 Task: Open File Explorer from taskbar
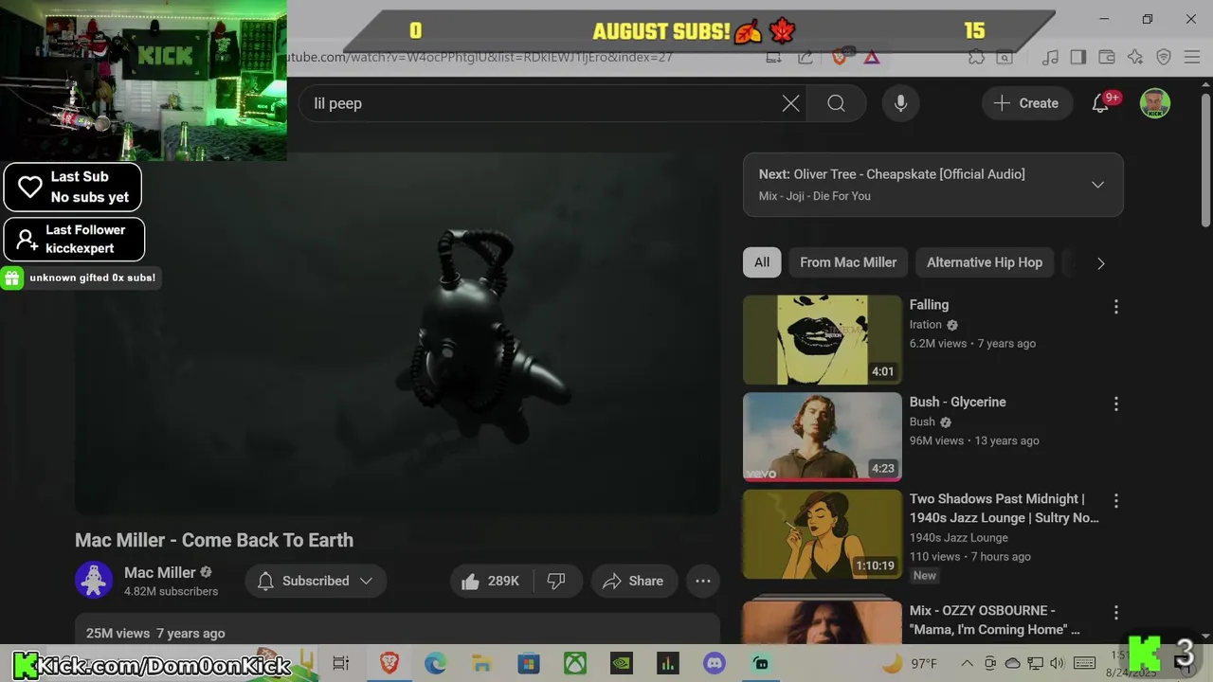coord(481,663)
